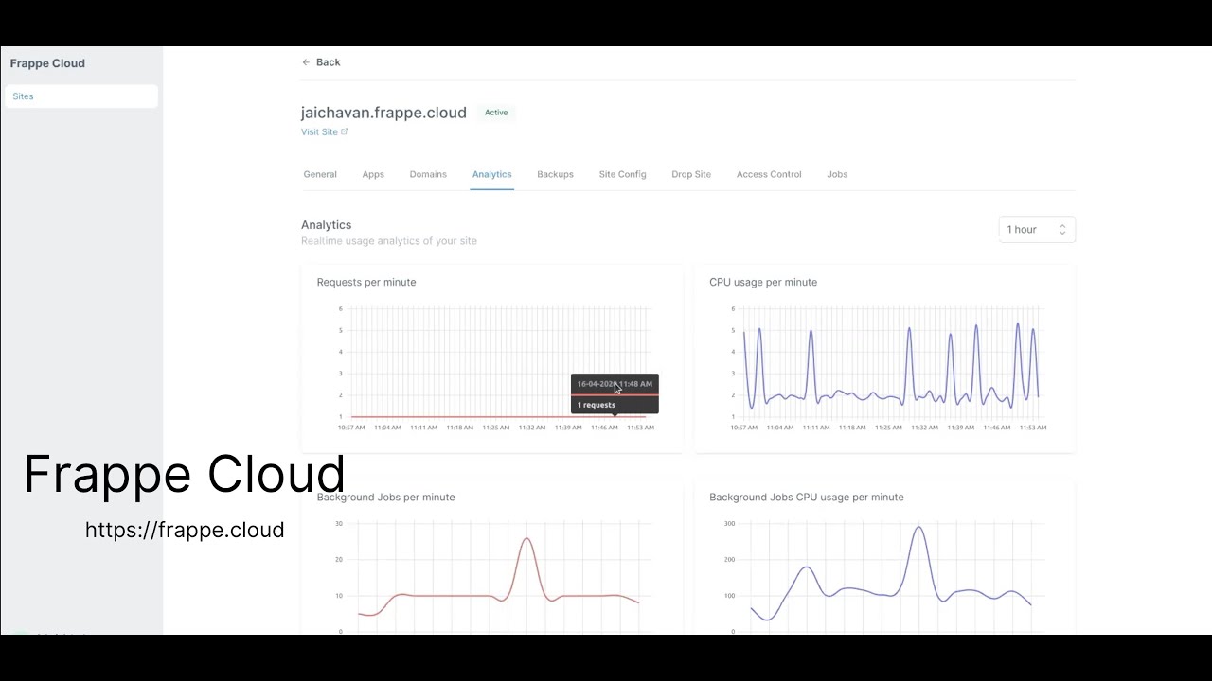Click the Background Jobs per minute chart title

point(386,497)
